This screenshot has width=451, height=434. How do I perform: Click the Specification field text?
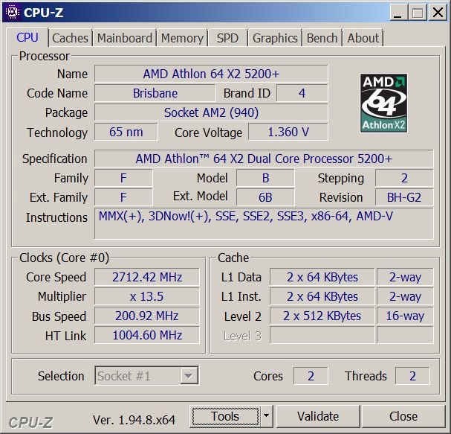pos(264,159)
